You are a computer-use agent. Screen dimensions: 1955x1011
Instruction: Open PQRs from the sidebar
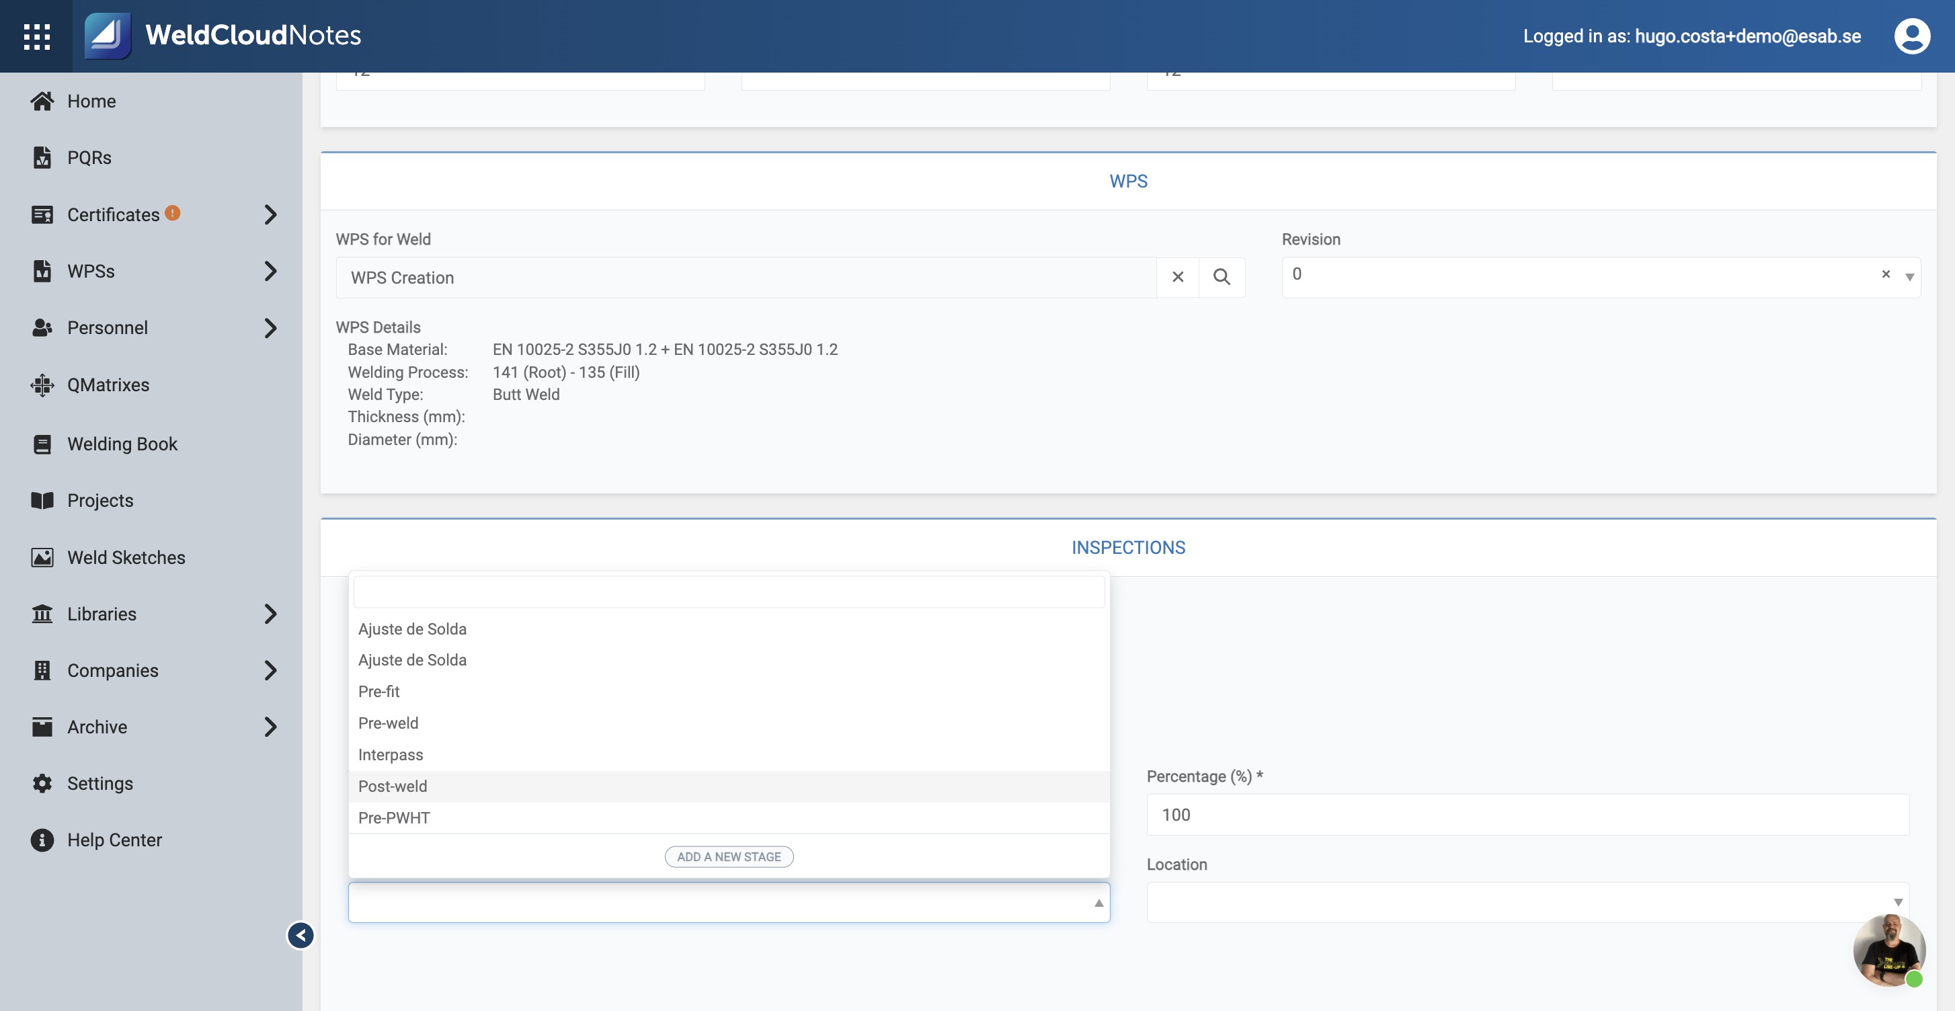89,157
